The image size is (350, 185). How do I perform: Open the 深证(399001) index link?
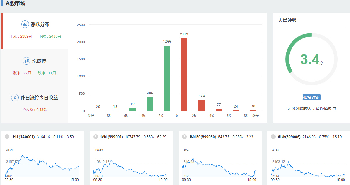(x=112, y=137)
